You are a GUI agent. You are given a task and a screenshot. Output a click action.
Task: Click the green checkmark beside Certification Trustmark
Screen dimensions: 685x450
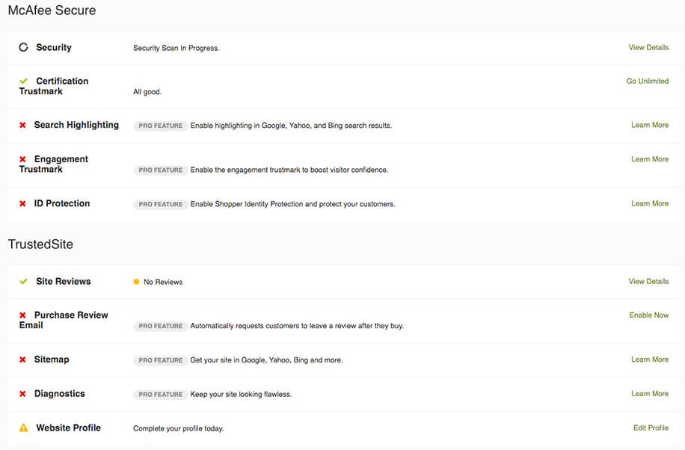(x=24, y=81)
